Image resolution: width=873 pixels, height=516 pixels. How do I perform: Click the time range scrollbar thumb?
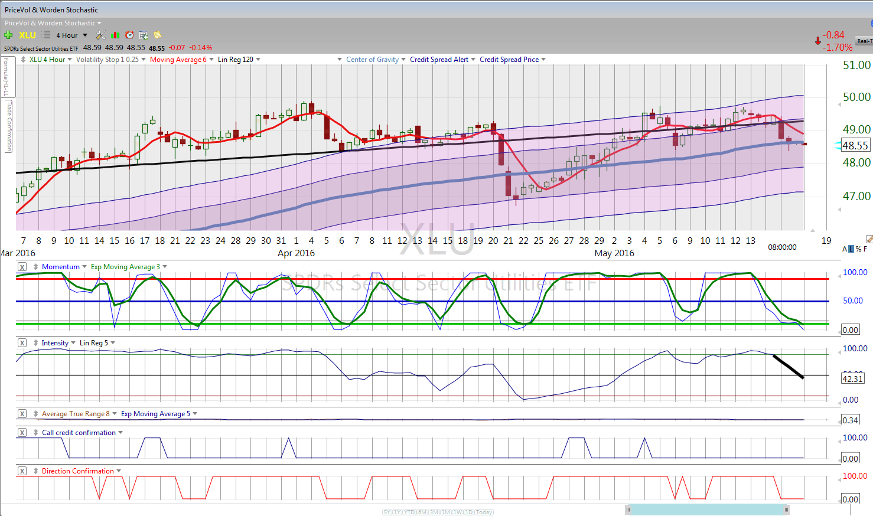(x=707, y=510)
